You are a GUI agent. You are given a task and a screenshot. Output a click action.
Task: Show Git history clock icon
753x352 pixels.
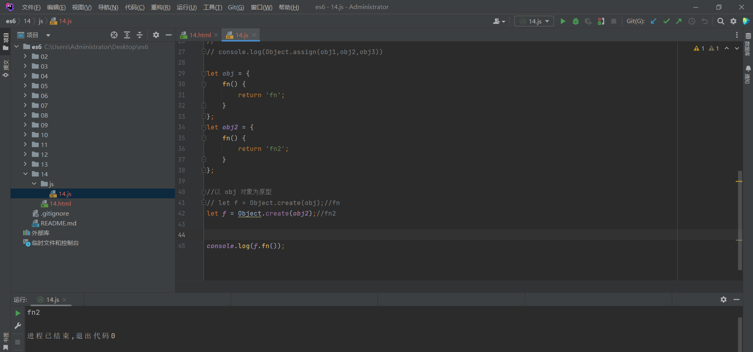coord(692,21)
